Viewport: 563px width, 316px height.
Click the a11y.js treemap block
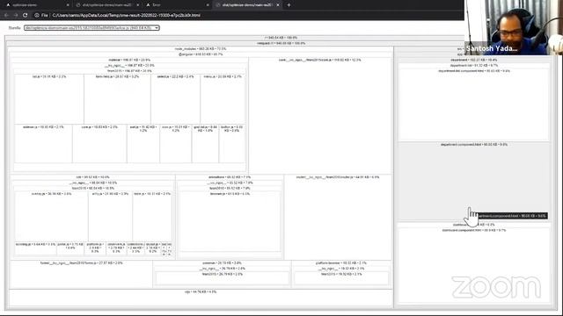point(110,217)
